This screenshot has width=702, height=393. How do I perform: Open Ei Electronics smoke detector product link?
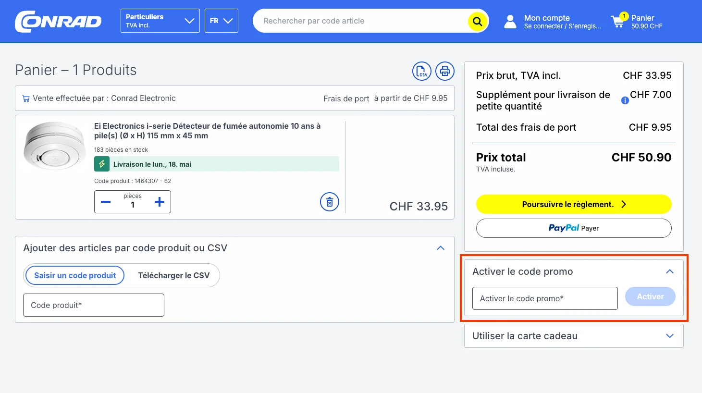207,131
